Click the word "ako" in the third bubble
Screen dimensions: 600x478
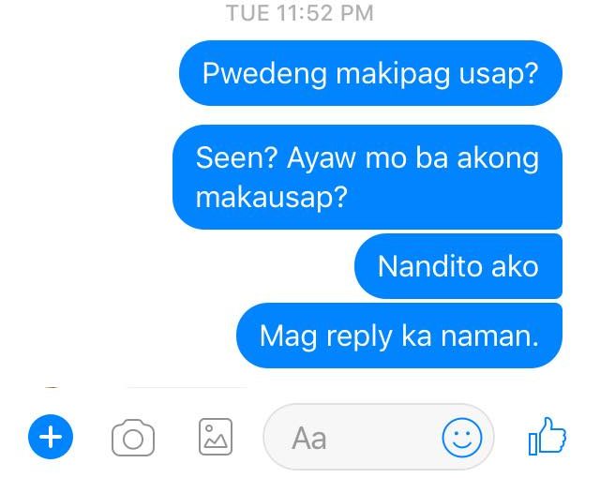[x=515, y=266]
